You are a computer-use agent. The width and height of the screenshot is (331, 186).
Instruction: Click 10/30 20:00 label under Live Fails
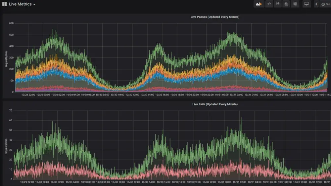click(194, 182)
